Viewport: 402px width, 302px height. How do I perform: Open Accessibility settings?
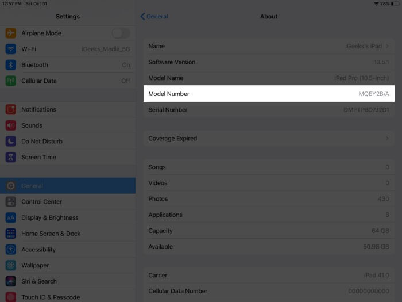click(x=39, y=250)
